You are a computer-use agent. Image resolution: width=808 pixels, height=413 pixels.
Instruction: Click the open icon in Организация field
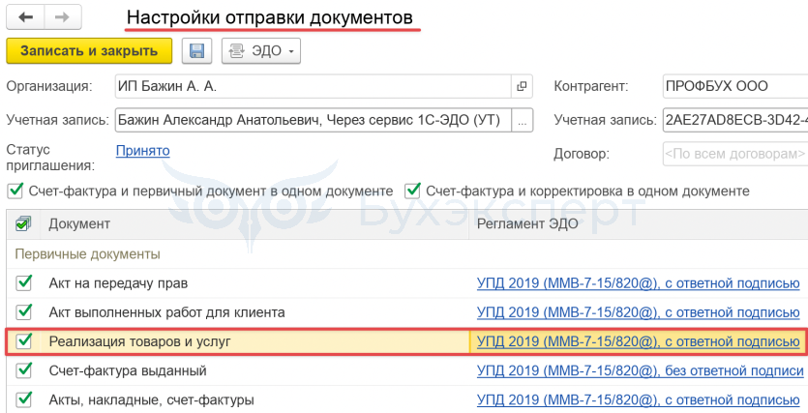[x=523, y=86]
